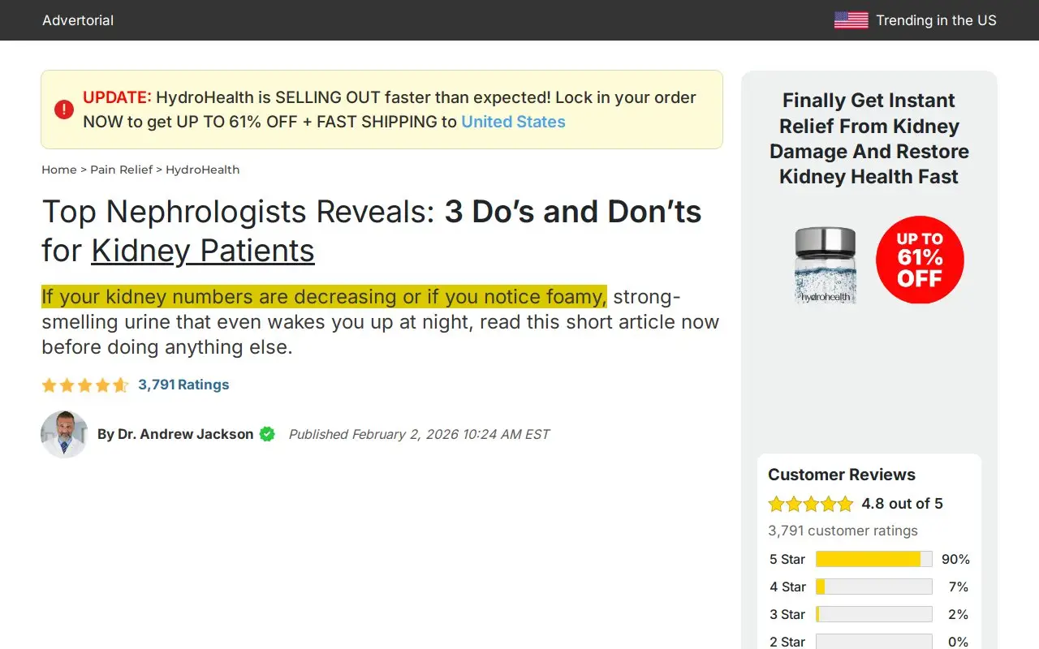Click the 2 Star rating bar
Viewport: 1039px width, 649px height.
(873, 642)
